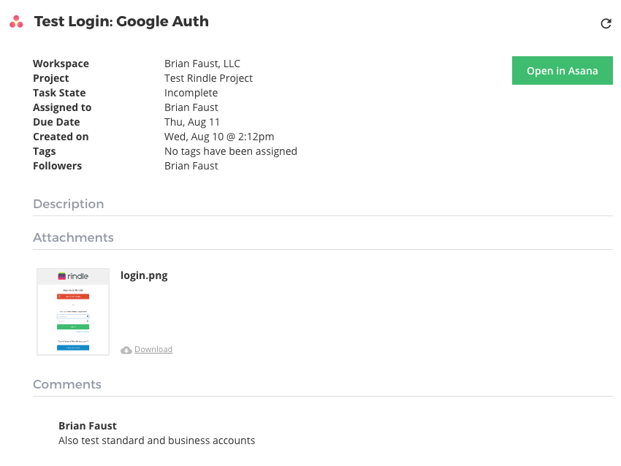The image size is (621, 466).
Task: Select the project value Test Rindle Project
Action: tap(208, 78)
